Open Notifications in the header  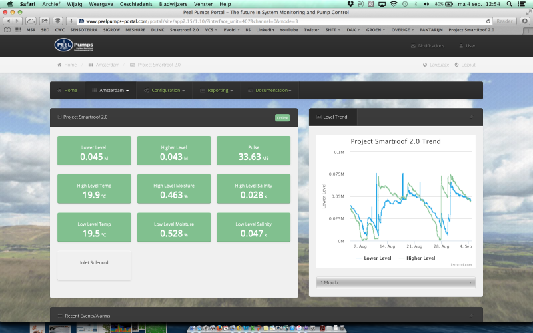tap(427, 46)
